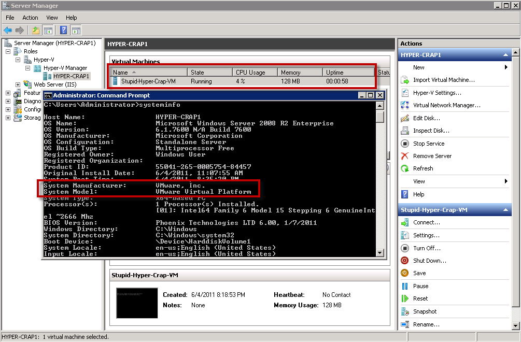Screen dimensions: 521x342
Task: Click Web Server (IIS) tree item
Action: pos(55,84)
